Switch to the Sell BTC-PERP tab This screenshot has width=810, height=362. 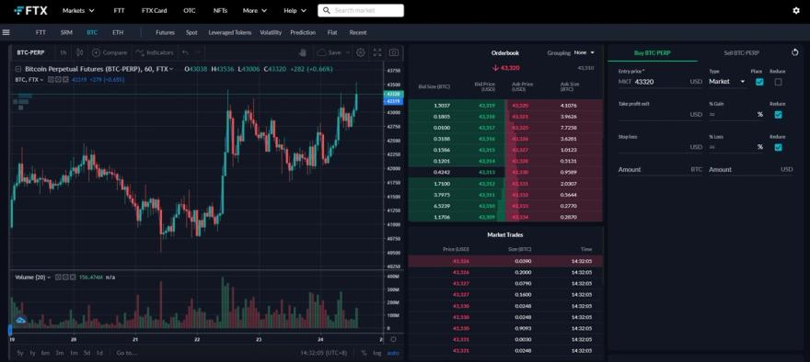click(x=742, y=52)
